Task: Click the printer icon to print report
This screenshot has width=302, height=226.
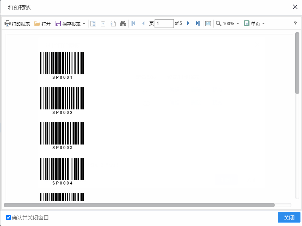Action: [8, 23]
